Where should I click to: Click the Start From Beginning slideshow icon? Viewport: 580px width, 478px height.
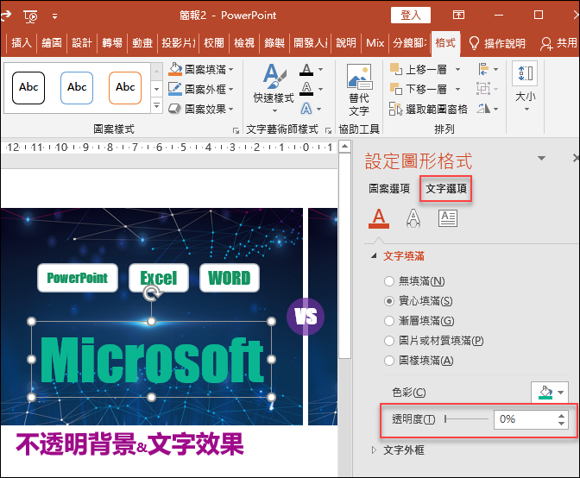(31, 16)
